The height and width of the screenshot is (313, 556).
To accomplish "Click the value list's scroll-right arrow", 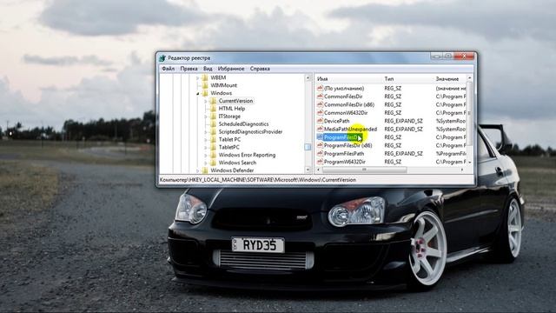I will (x=462, y=170).
